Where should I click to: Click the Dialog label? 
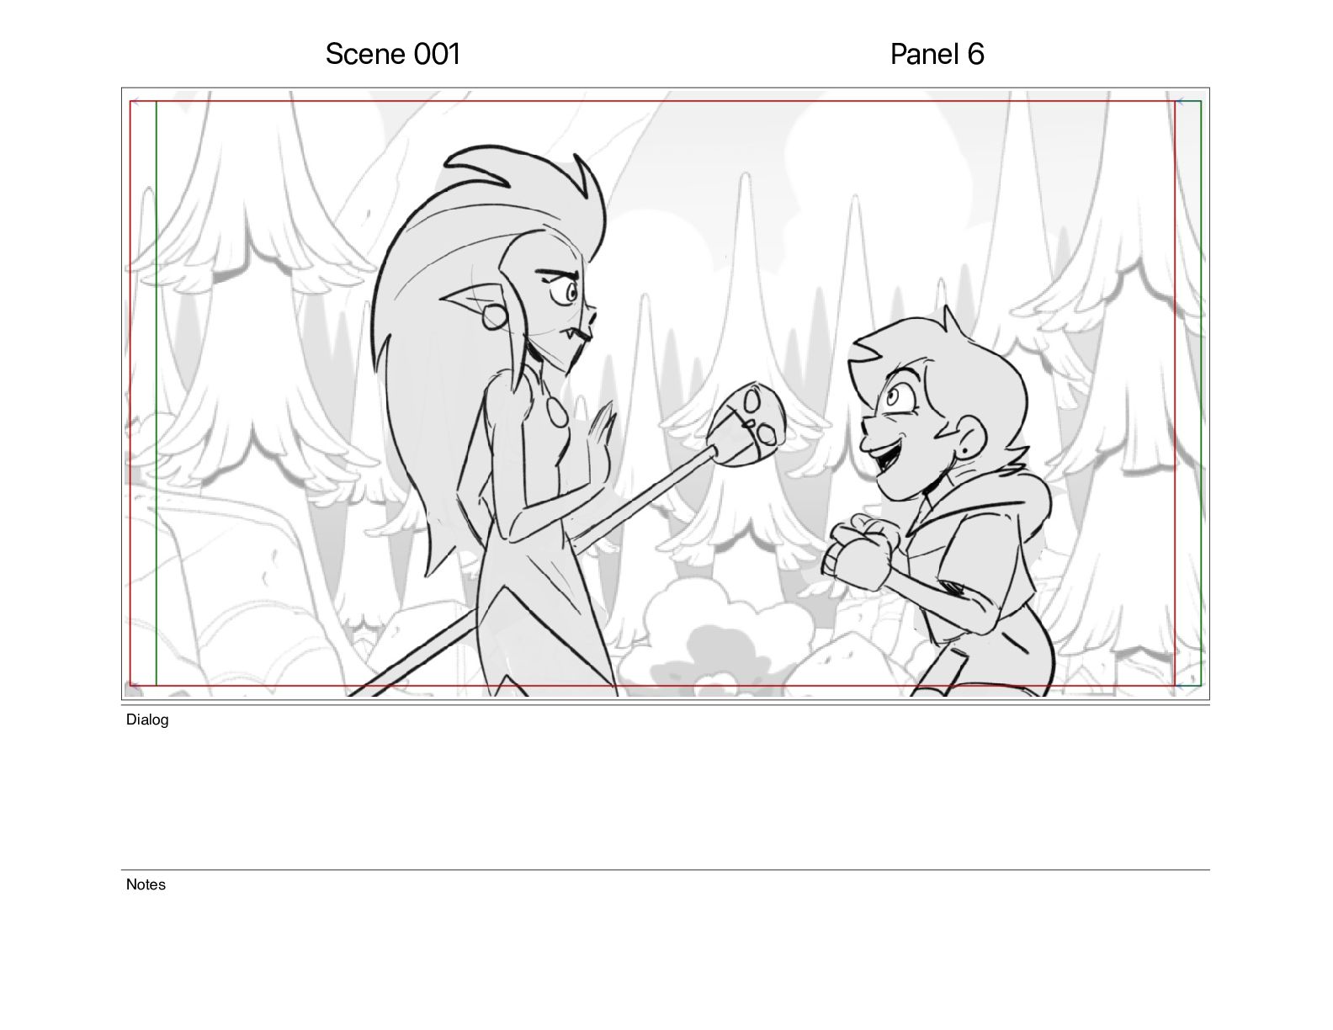coord(147,719)
